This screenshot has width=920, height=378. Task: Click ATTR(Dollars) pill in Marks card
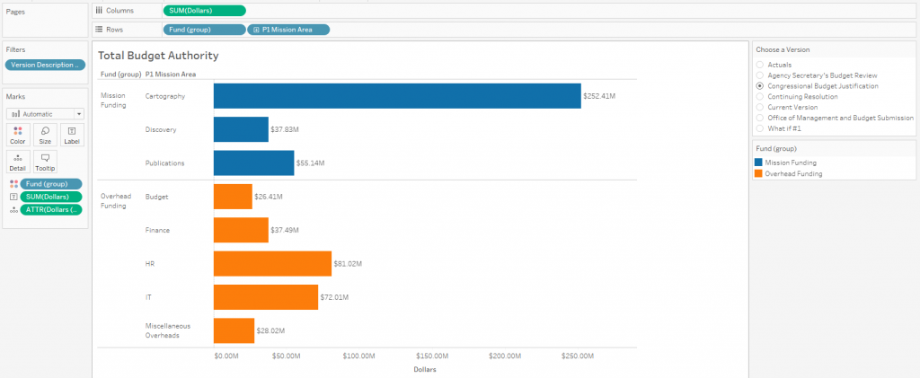point(51,210)
